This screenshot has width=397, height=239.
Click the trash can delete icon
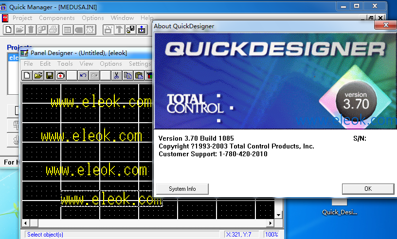coord(31,30)
